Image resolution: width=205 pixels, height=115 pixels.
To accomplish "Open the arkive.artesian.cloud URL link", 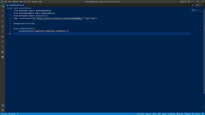I will pos(60,18).
